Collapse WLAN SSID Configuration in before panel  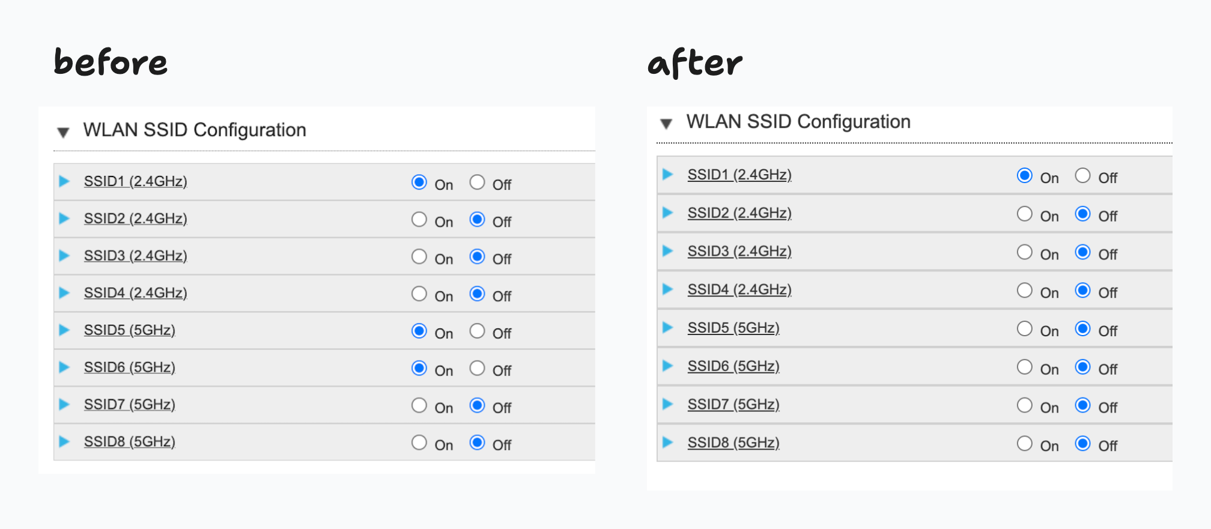click(x=63, y=131)
